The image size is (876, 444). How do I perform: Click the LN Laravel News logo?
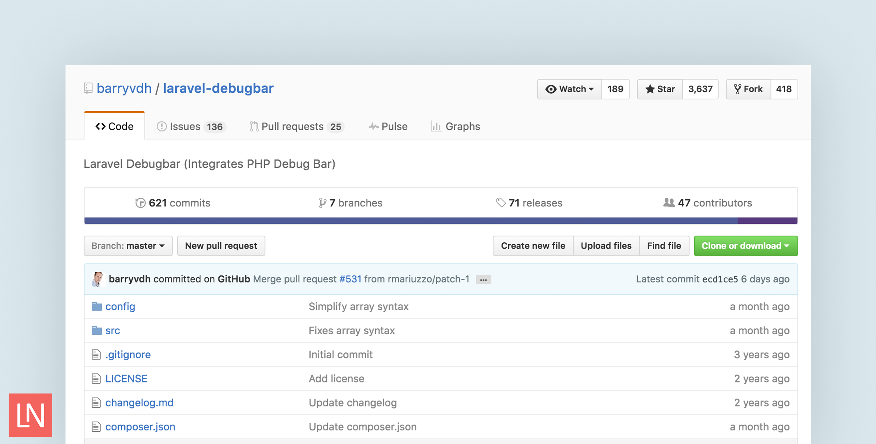(30, 415)
